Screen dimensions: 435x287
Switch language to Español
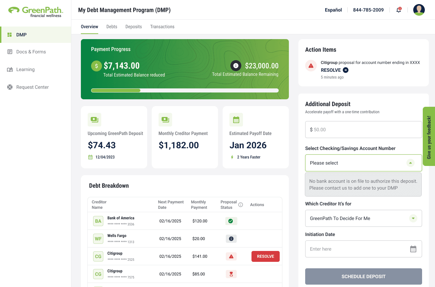coord(333,10)
